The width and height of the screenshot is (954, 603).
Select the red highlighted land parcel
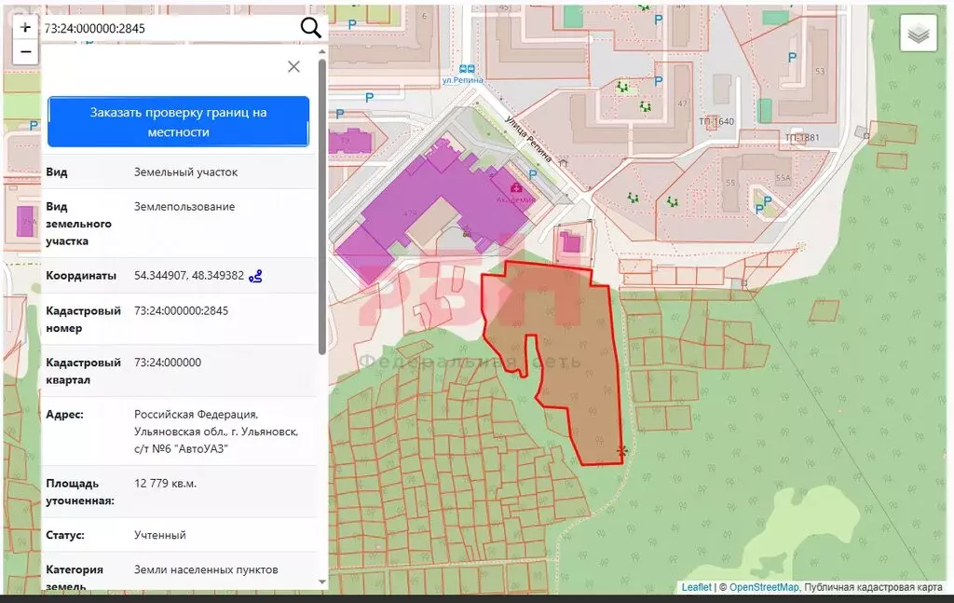click(x=578, y=373)
